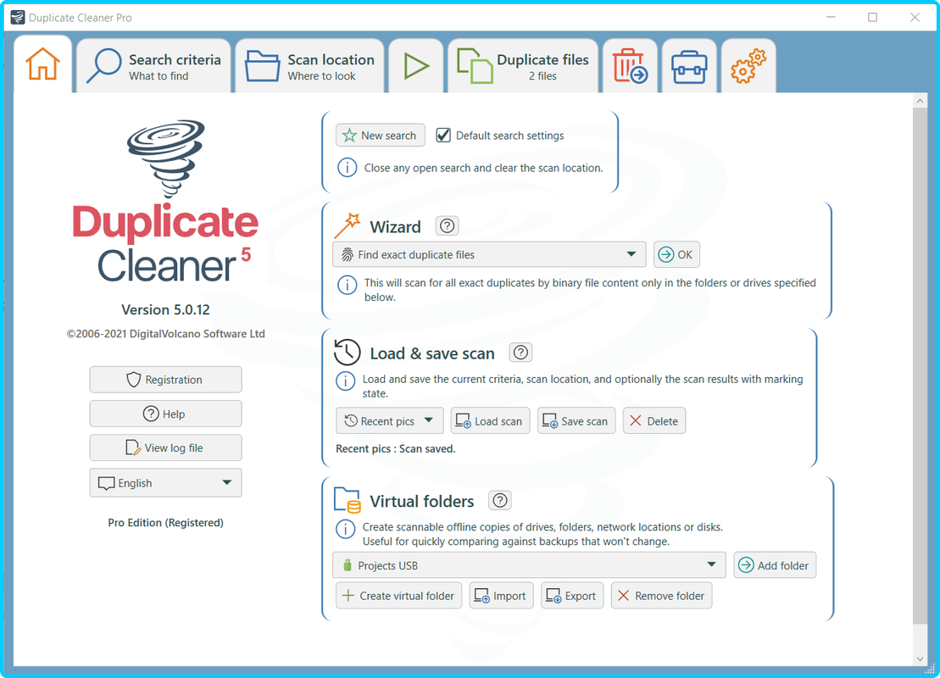The image size is (940, 678).
Task: Toggle the Default search settings checkbox
Action: [443, 136]
